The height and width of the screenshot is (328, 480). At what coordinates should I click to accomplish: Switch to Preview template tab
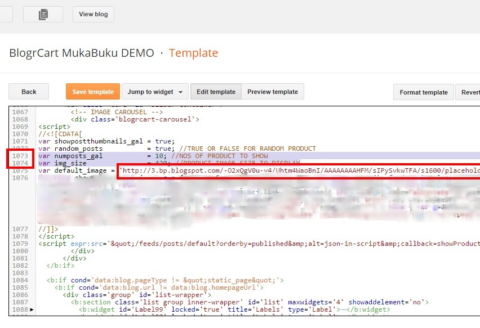(273, 92)
